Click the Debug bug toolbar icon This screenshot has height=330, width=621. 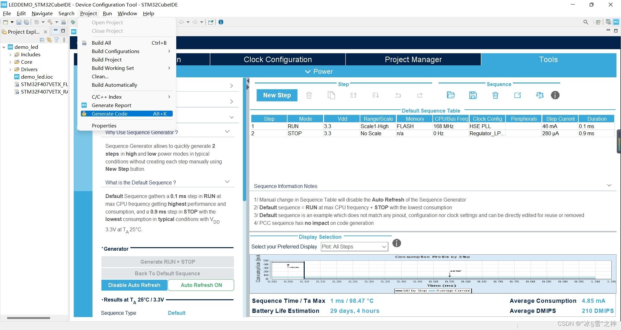pos(73,22)
